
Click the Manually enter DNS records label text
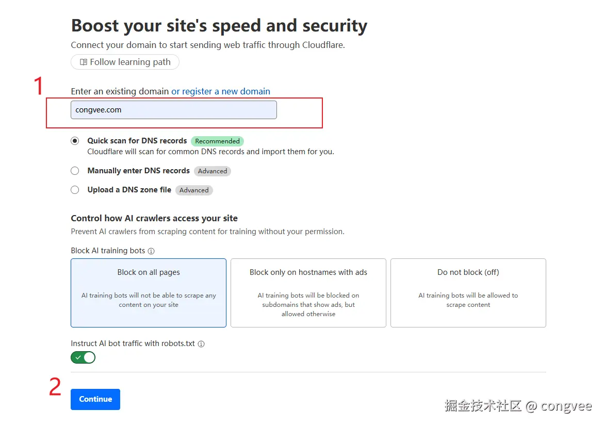[x=139, y=171]
